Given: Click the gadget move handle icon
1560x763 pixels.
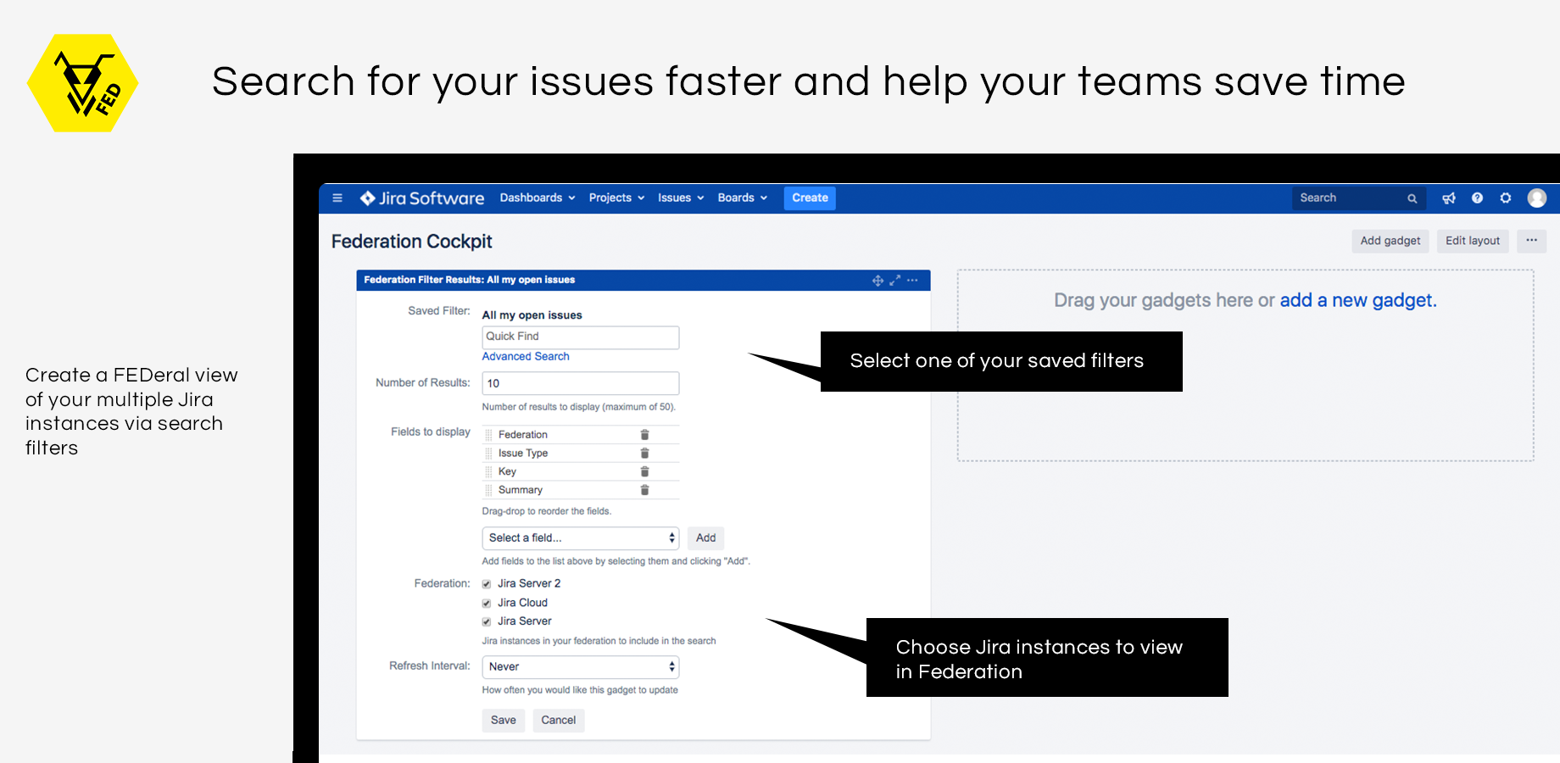Looking at the screenshot, I should [878, 281].
